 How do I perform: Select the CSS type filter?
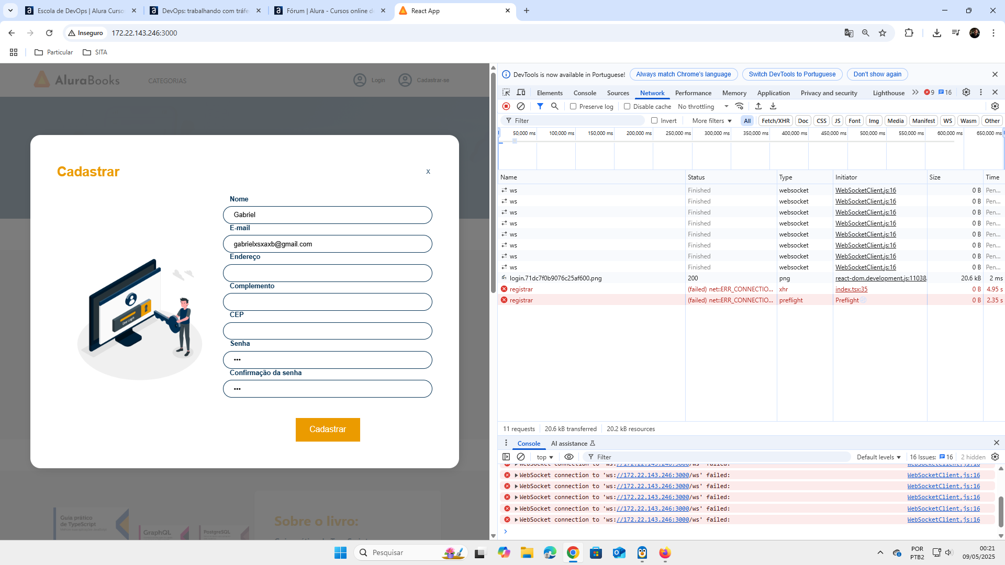coord(822,121)
